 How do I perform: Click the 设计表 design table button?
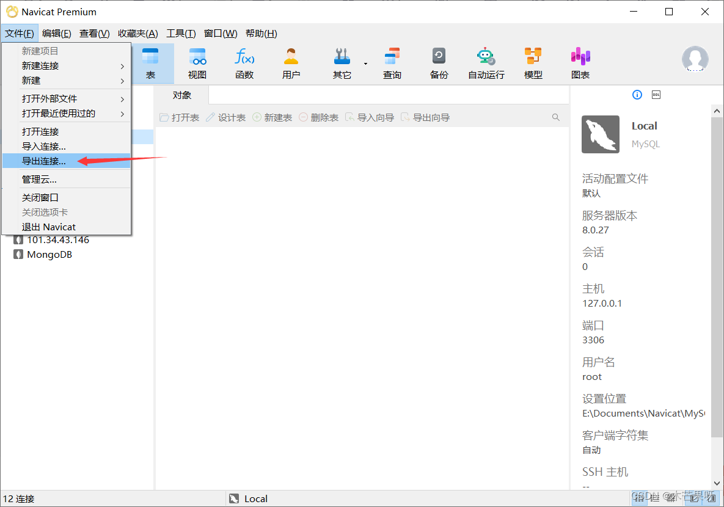[226, 118]
